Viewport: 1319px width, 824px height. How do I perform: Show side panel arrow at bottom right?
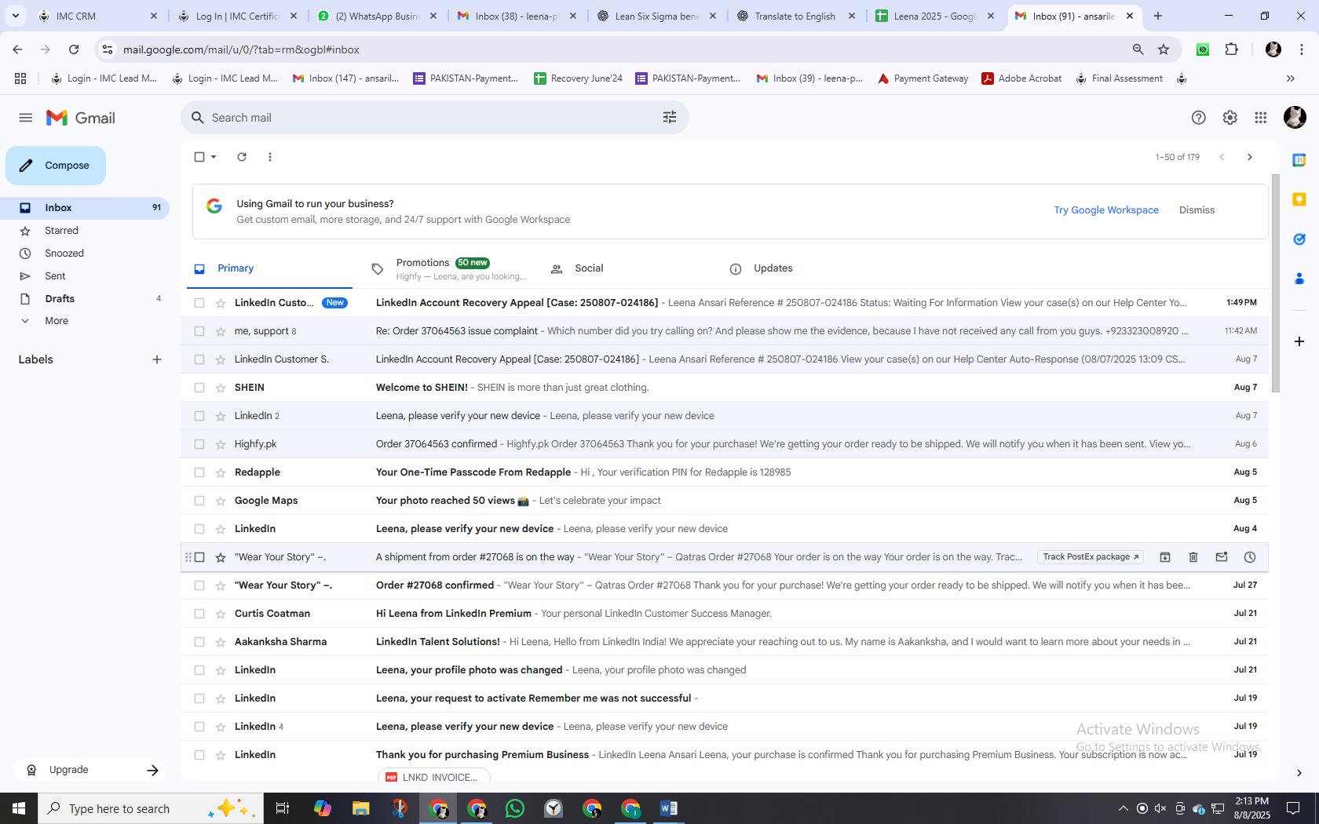tap(1299, 773)
